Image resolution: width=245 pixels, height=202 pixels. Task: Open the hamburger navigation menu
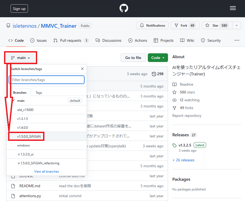coord(233,8)
